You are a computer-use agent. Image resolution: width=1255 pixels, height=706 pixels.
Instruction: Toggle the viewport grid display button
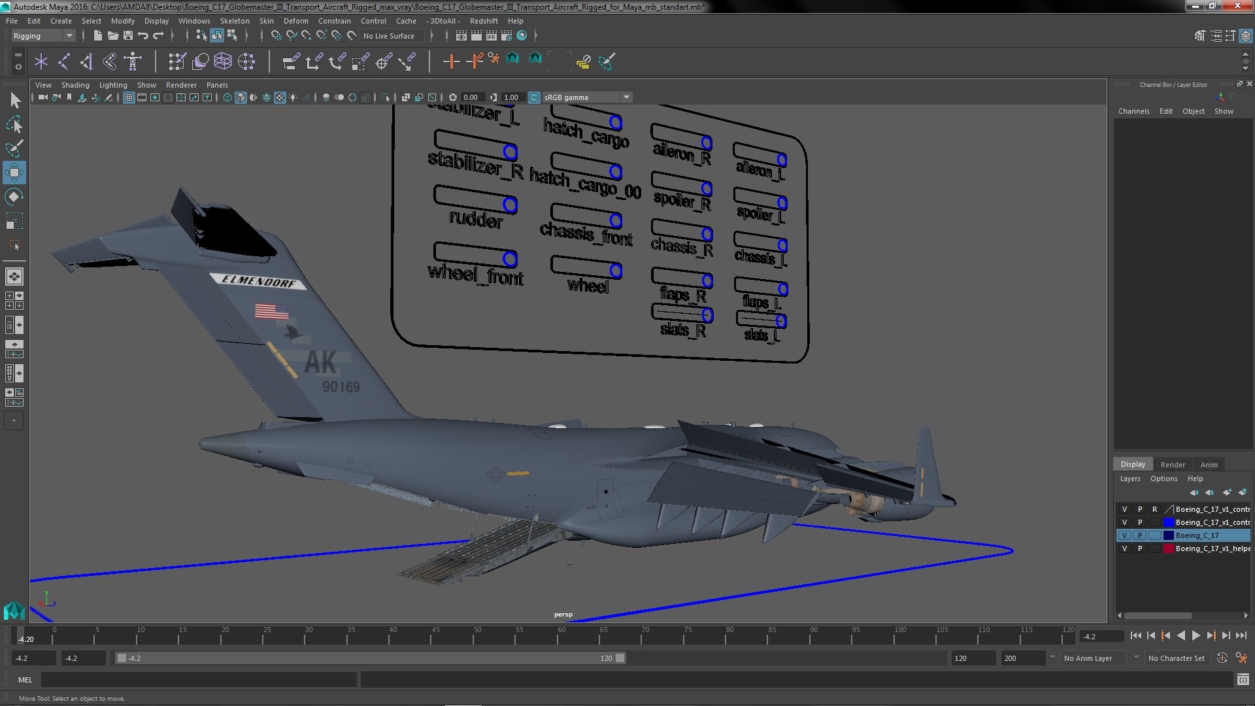(x=129, y=97)
